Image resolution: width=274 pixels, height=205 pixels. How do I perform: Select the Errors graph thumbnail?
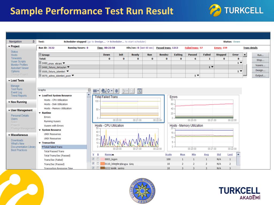(x=203, y=109)
